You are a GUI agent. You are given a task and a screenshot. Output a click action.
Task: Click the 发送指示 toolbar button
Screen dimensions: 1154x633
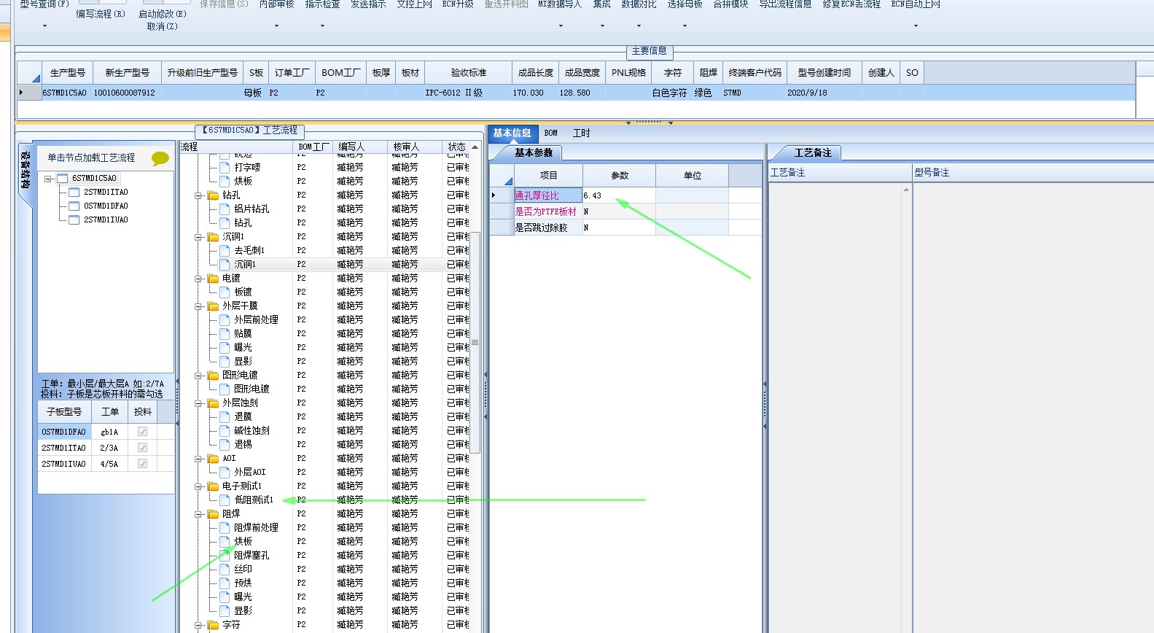point(368,4)
